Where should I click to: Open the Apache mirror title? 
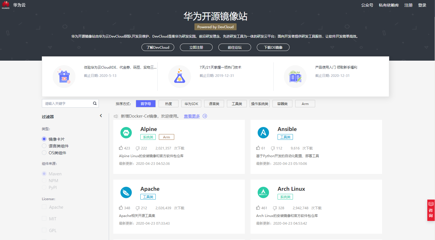(150, 189)
